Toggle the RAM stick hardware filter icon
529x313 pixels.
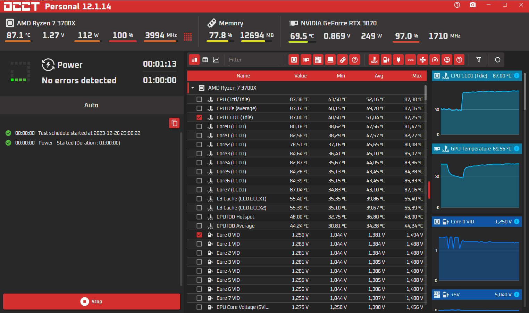(343, 60)
